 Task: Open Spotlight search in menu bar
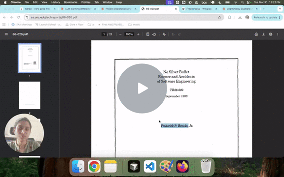point(243,2)
